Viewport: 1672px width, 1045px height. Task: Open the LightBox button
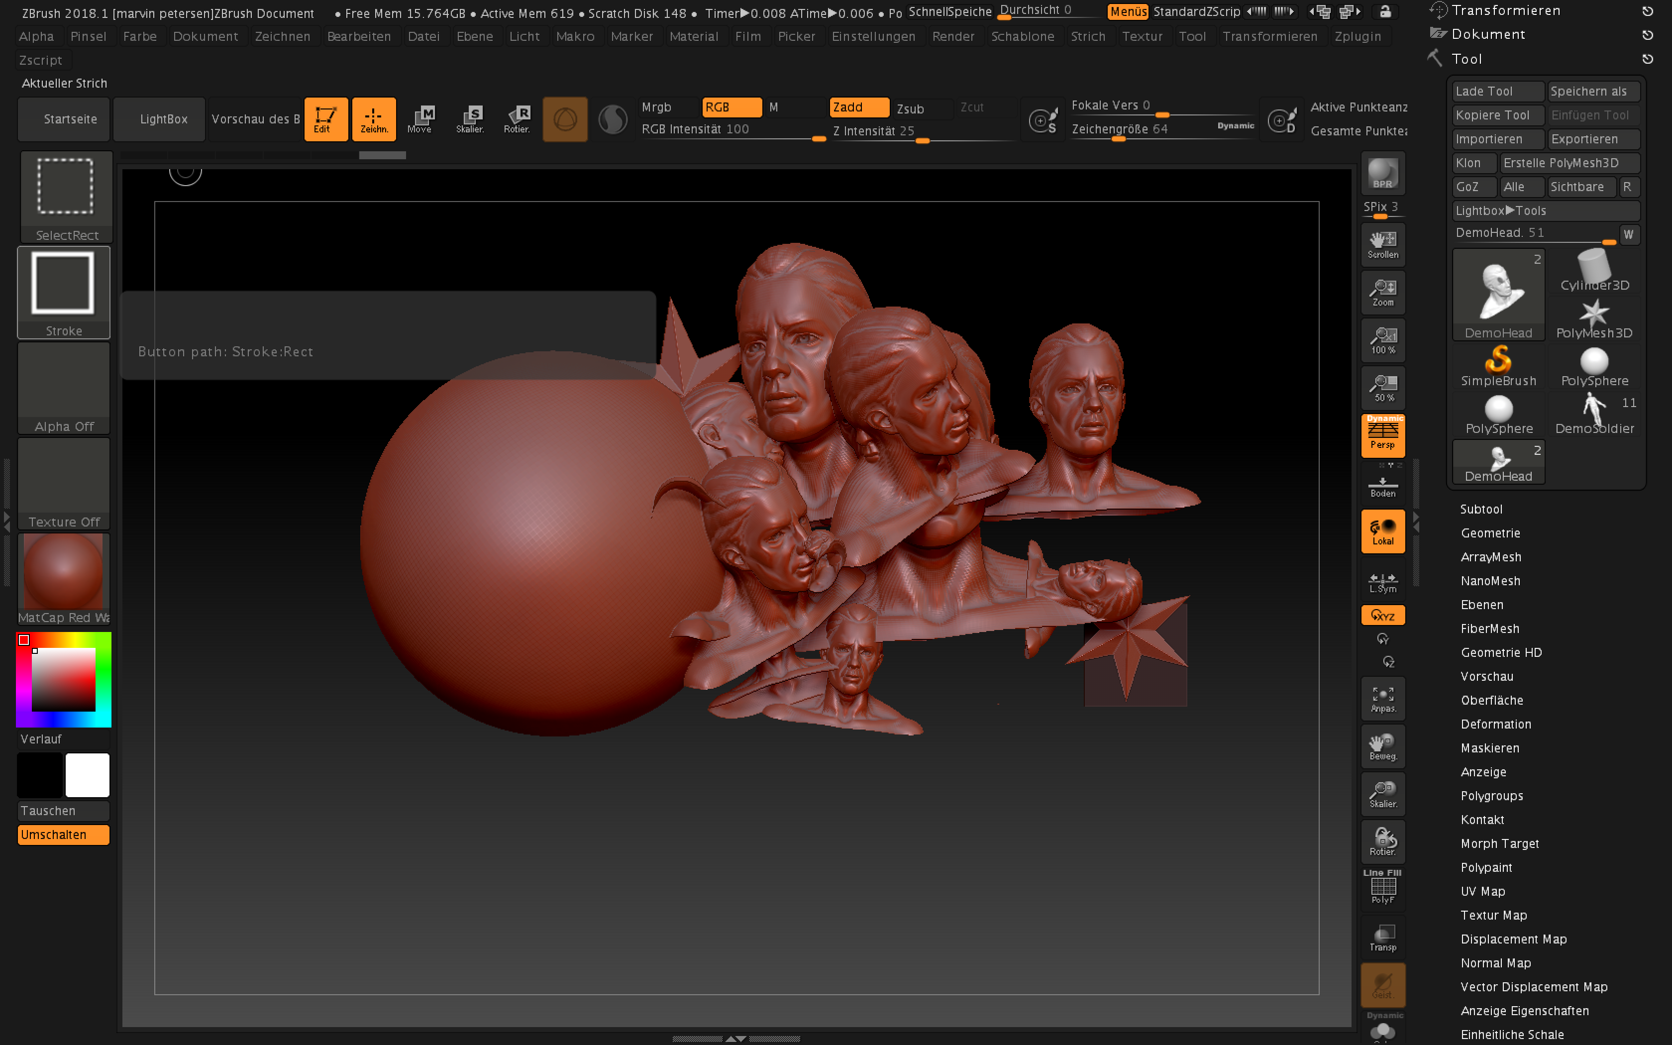point(160,119)
